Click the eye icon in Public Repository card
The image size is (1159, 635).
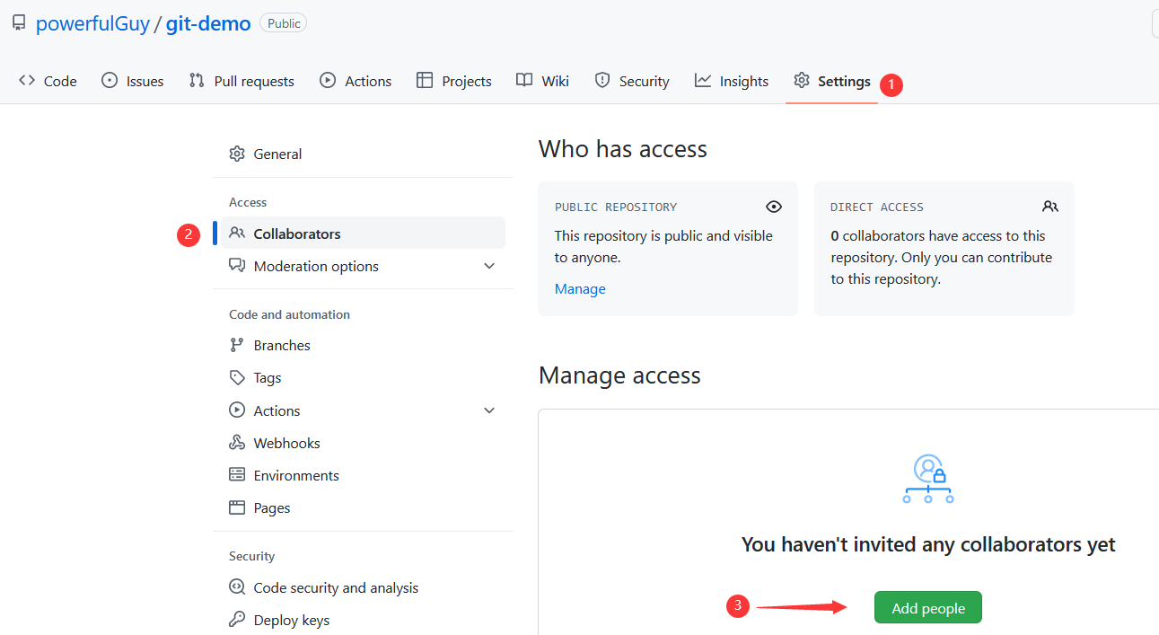click(774, 207)
